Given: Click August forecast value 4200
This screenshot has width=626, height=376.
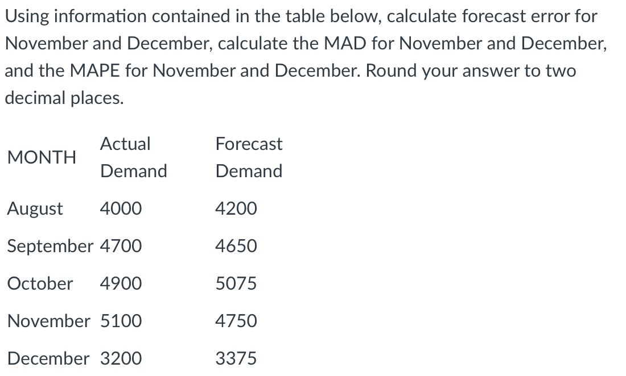Looking at the screenshot, I should tap(236, 208).
